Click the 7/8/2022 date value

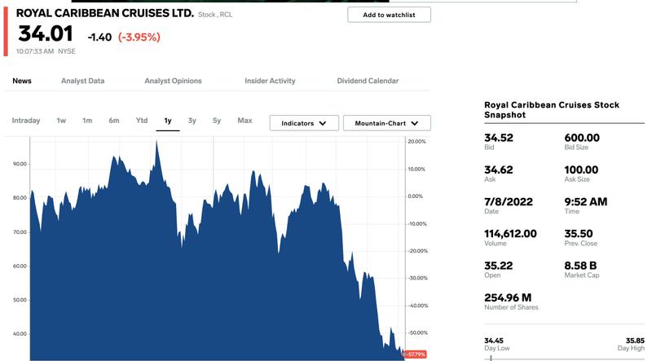[509, 202]
